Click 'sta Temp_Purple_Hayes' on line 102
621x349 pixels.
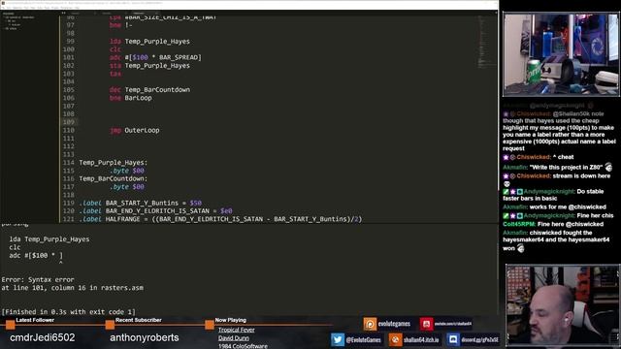149,66
